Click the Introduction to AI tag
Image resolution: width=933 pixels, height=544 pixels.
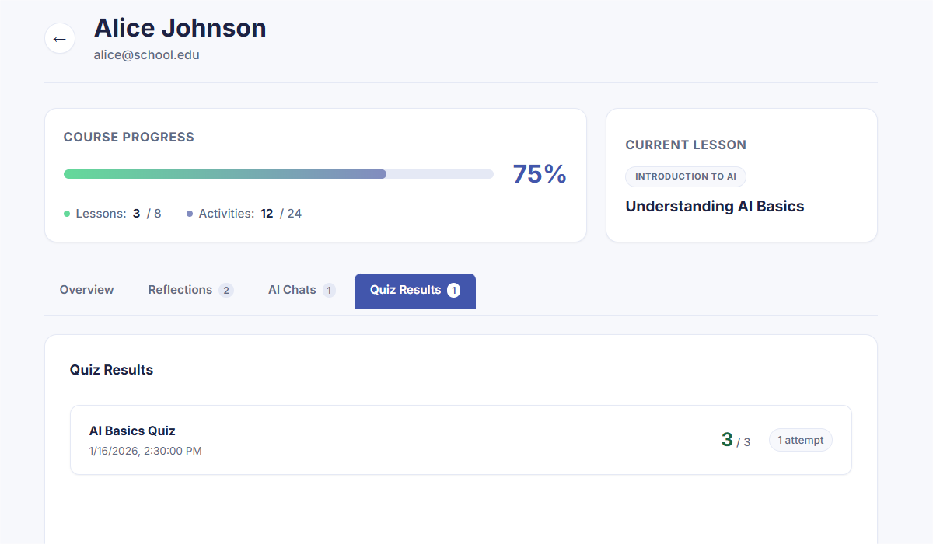(685, 176)
